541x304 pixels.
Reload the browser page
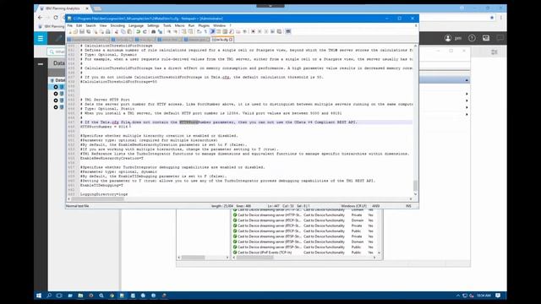tap(56, 17)
